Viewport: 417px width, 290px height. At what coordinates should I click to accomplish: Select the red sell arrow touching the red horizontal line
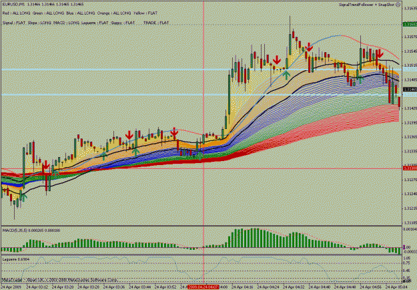46,165
